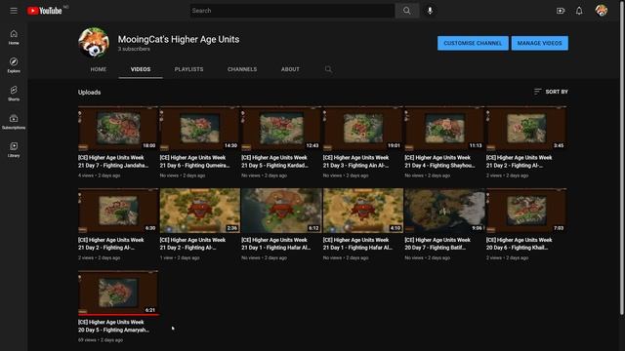Image resolution: width=625 pixels, height=351 pixels.
Task: Switch to the Home channel tab
Action: [98, 69]
